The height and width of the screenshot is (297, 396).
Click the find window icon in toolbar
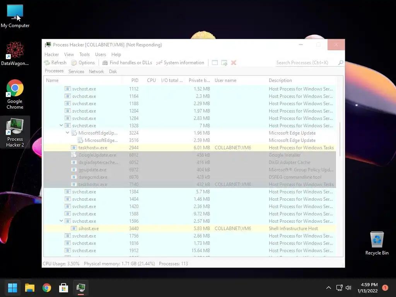click(215, 63)
